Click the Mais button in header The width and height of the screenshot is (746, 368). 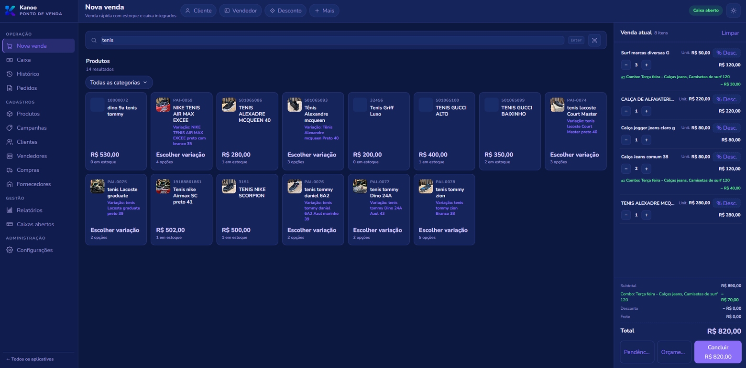[x=324, y=11]
